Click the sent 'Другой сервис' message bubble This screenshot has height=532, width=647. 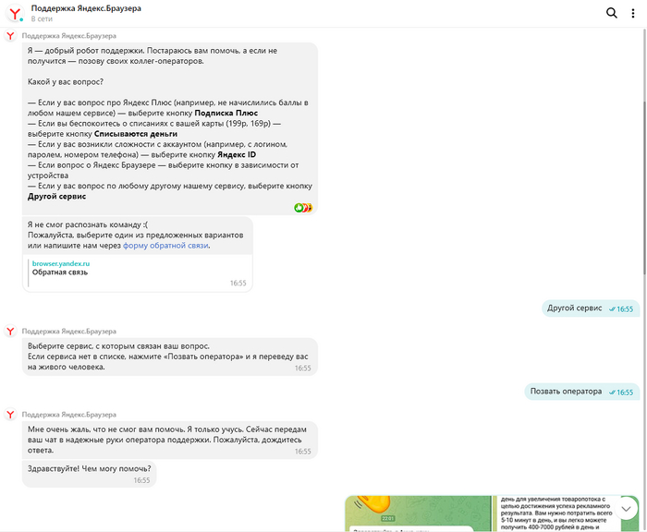coord(575,308)
